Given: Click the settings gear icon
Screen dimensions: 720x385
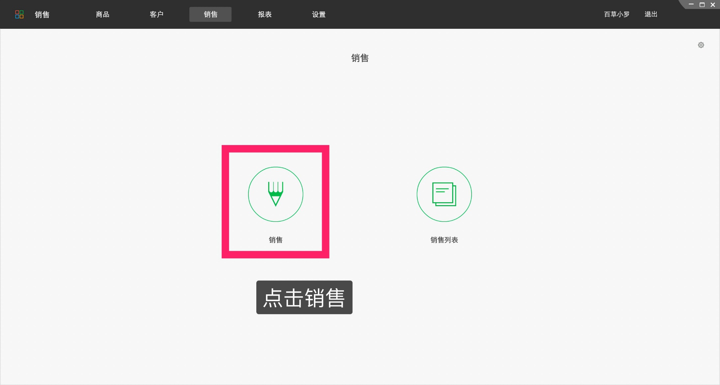Looking at the screenshot, I should point(701,45).
